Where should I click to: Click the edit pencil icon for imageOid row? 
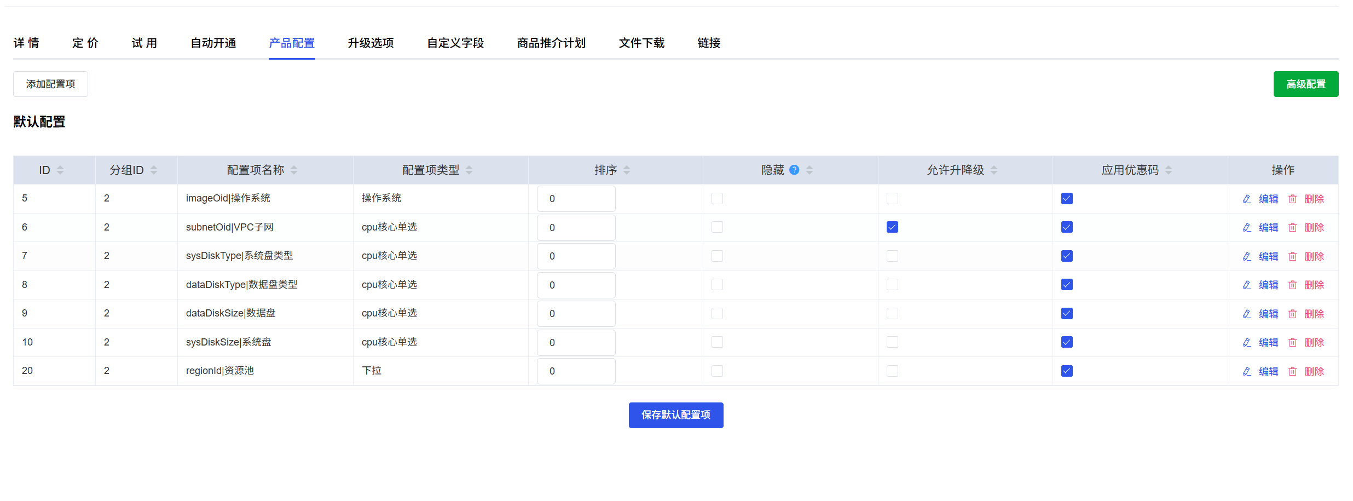pyautogui.click(x=1247, y=199)
